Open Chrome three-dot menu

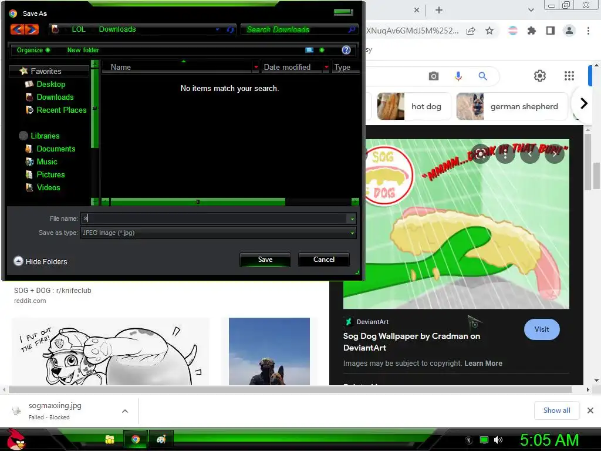click(x=588, y=31)
